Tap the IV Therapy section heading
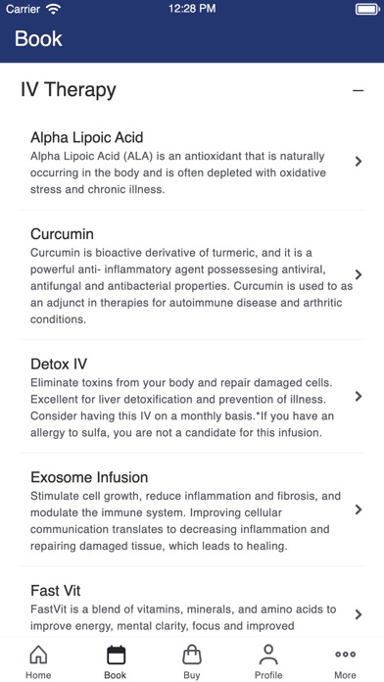Image resolution: width=384 pixels, height=682 pixels. tap(69, 90)
